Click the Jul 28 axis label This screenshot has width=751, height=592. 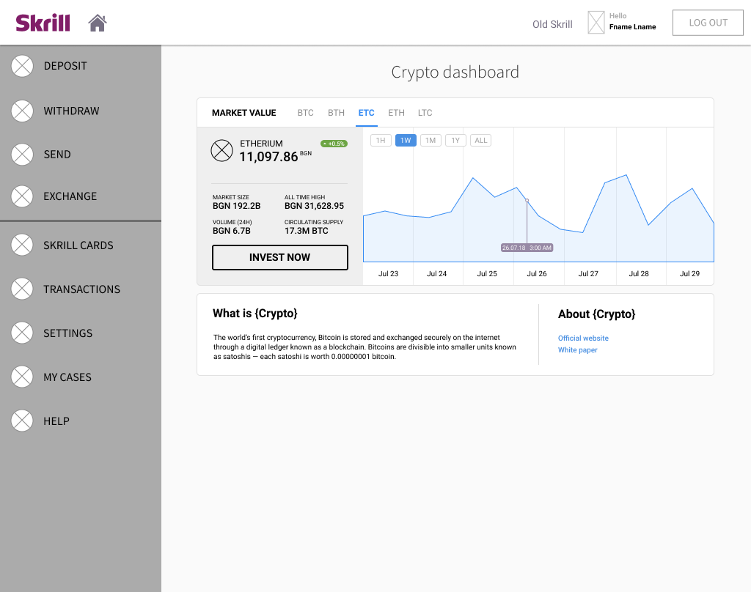[639, 274]
